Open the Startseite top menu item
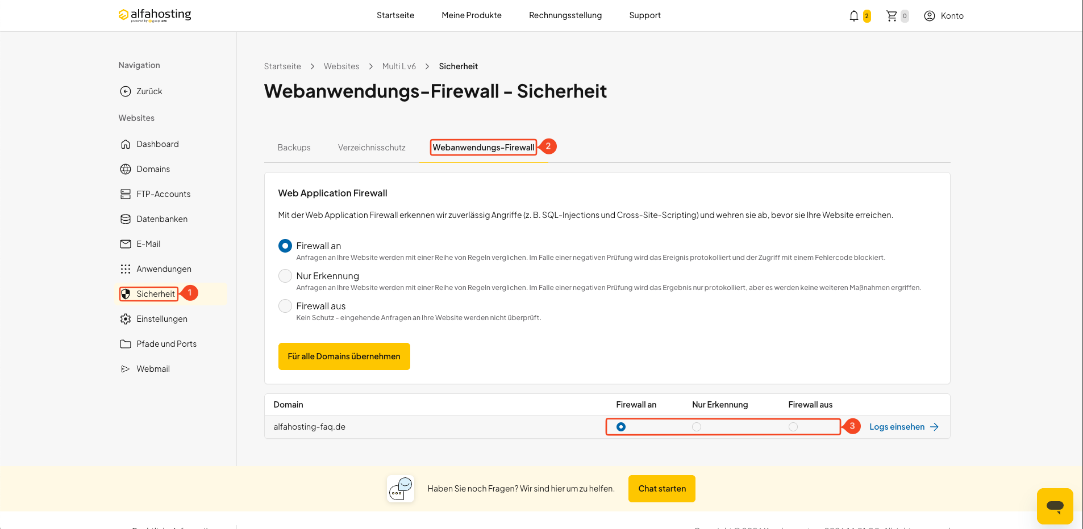The image size is (1083, 529). (x=395, y=15)
